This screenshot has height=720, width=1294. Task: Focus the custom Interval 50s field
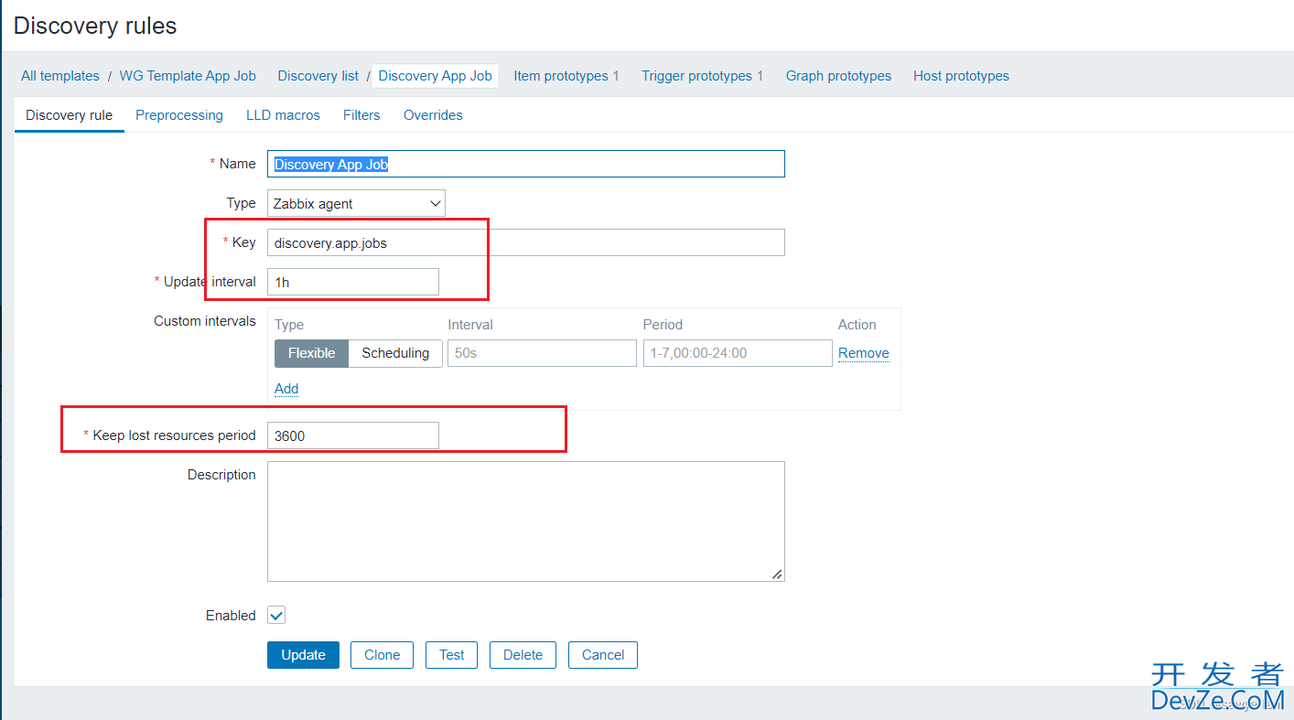(542, 353)
